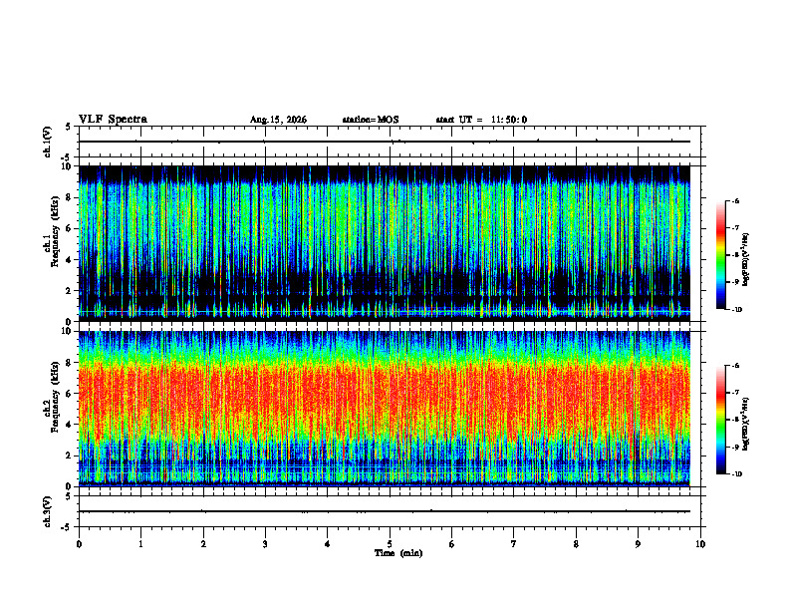Click the ch.1 spectrogram color bar
The width and height of the screenshot is (789, 610).
721,255
